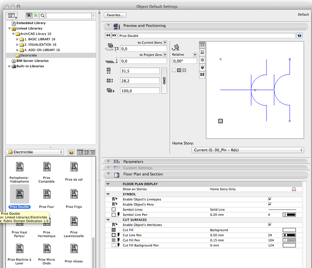Select the top 2D symbol preview mode icon
This screenshot has height=268, width=312.
pyautogui.click(x=202, y=45)
